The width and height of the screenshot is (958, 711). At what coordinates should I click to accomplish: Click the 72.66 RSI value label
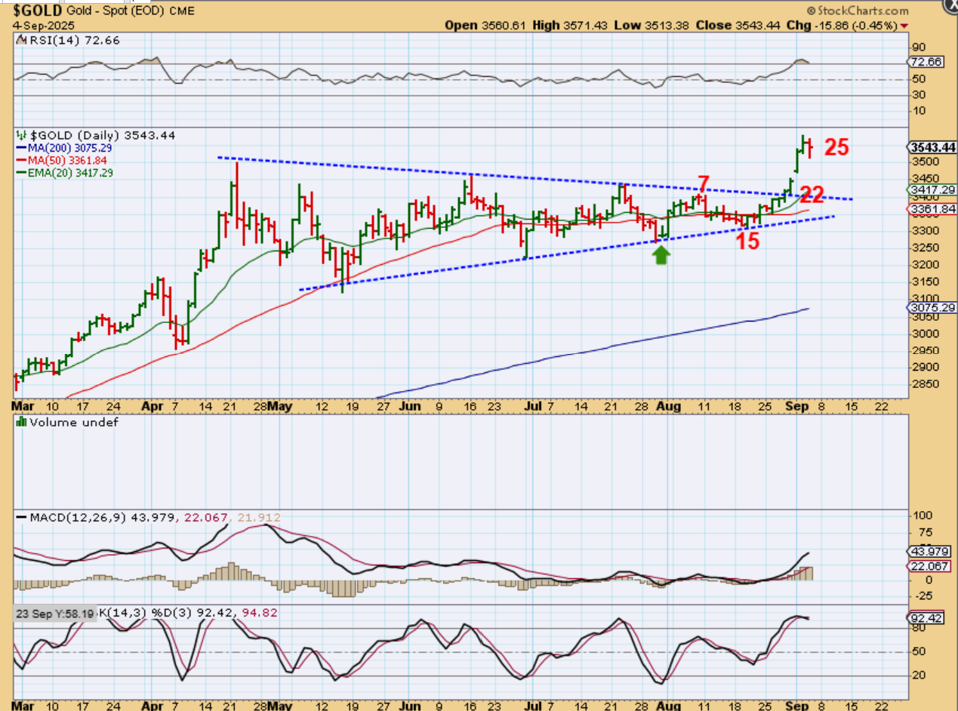point(926,62)
